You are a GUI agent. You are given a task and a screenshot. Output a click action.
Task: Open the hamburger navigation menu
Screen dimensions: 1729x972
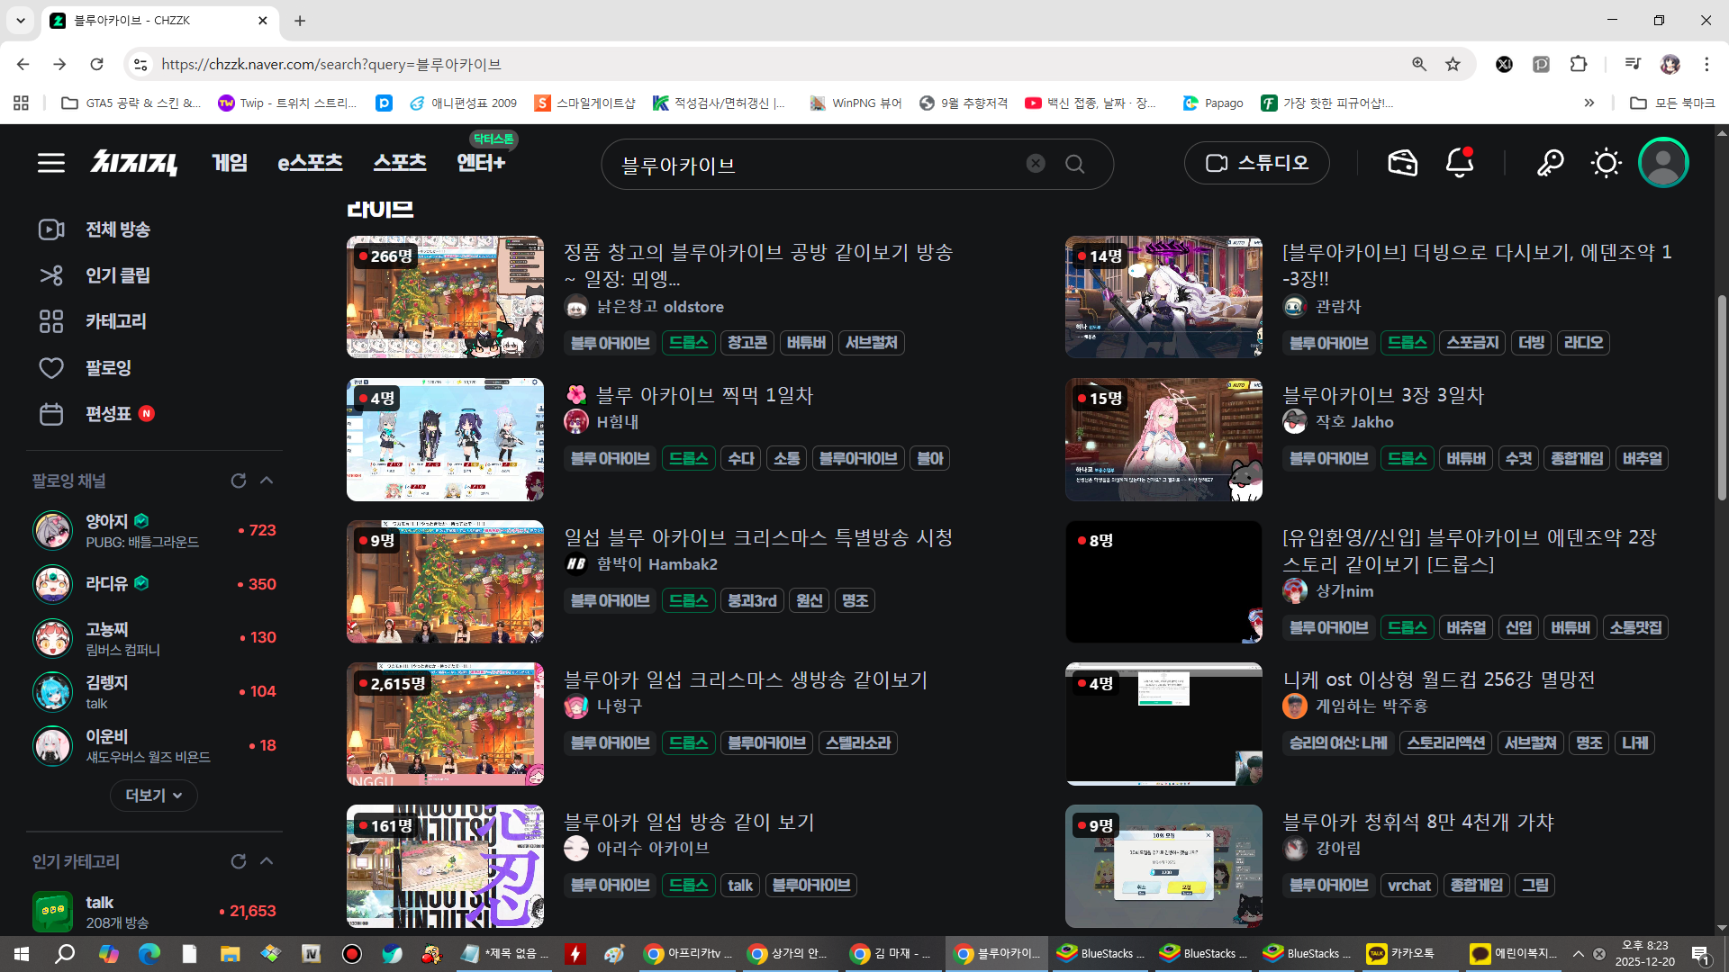[51, 163]
